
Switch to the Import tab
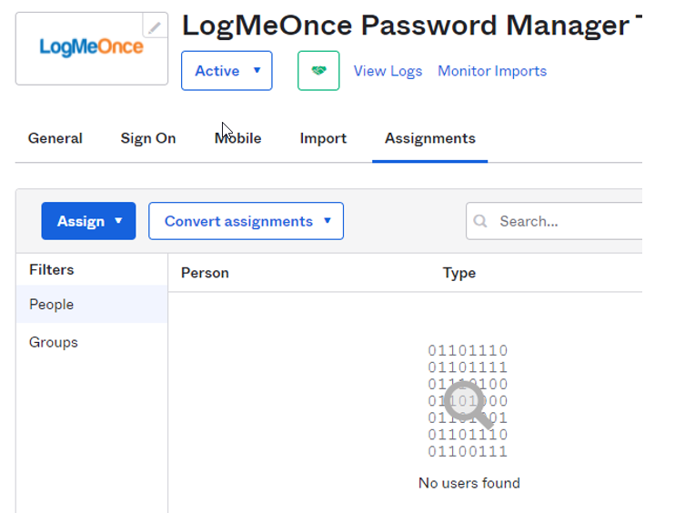(x=323, y=138)
